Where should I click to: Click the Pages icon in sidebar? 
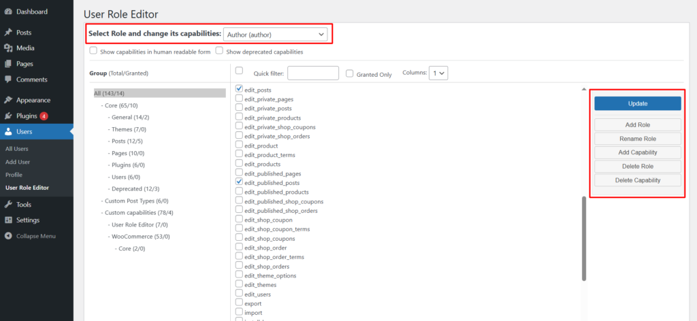(8, 64)
